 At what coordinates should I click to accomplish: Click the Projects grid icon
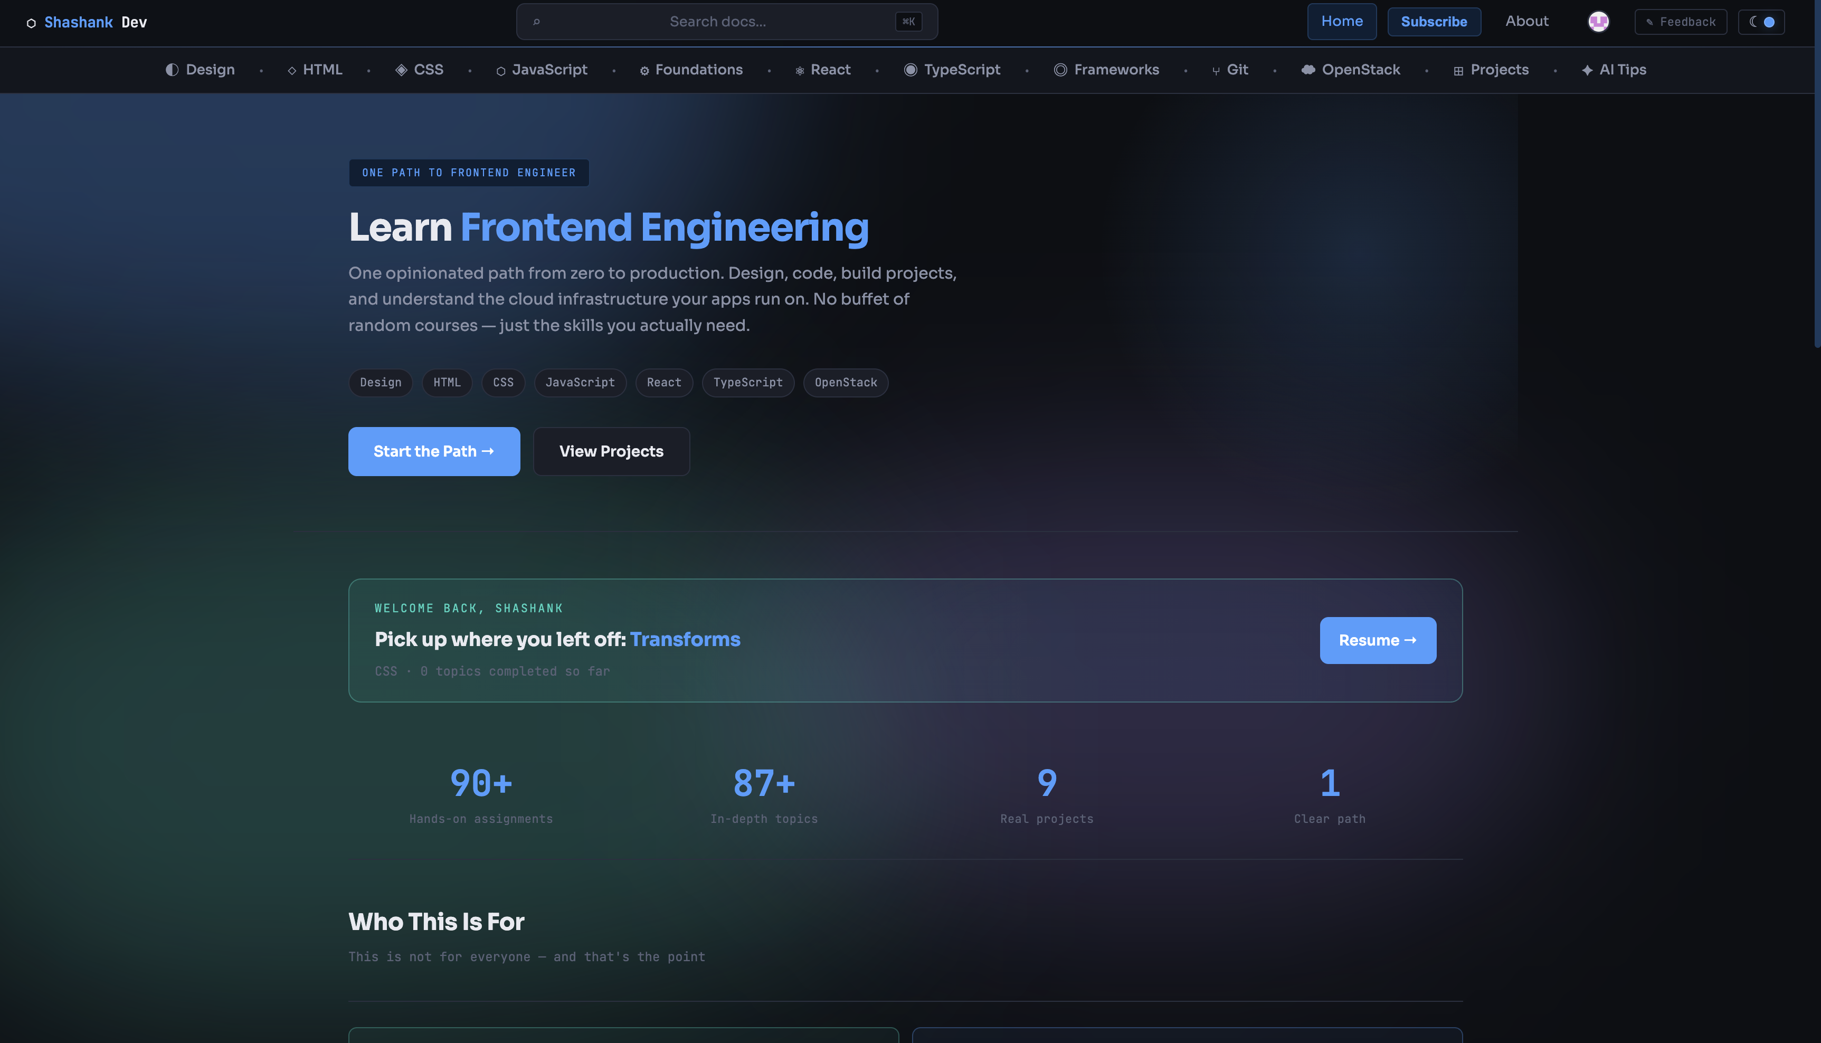point(1458,70)
